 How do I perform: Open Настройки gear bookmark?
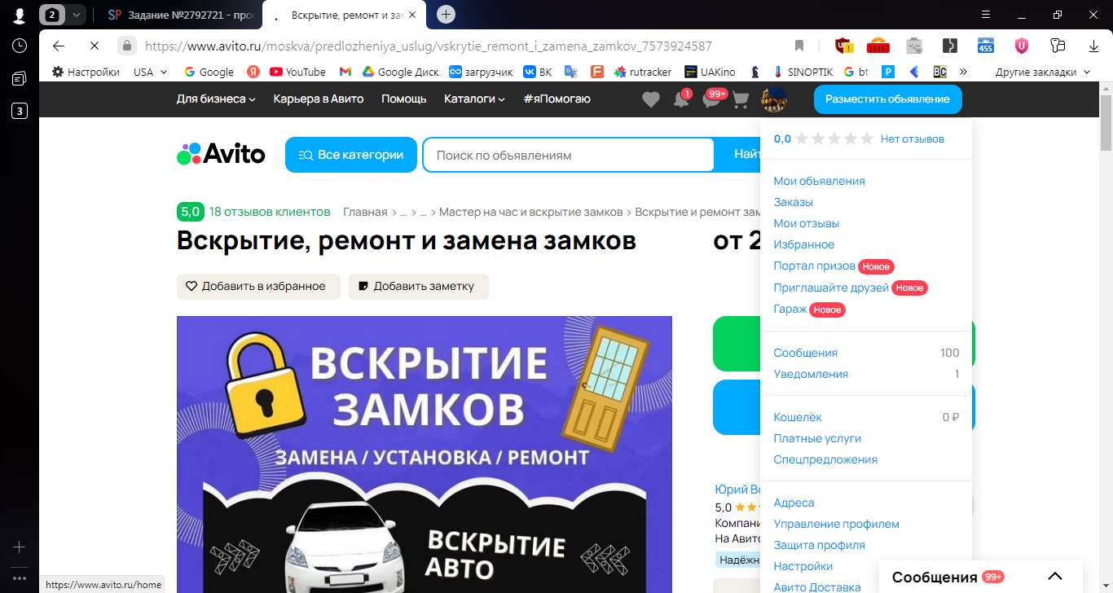click(86, 72)
